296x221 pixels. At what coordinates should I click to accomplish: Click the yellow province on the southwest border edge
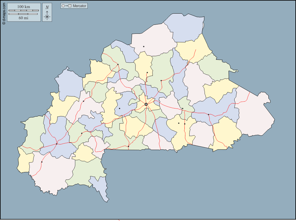(x=24, y=160)
